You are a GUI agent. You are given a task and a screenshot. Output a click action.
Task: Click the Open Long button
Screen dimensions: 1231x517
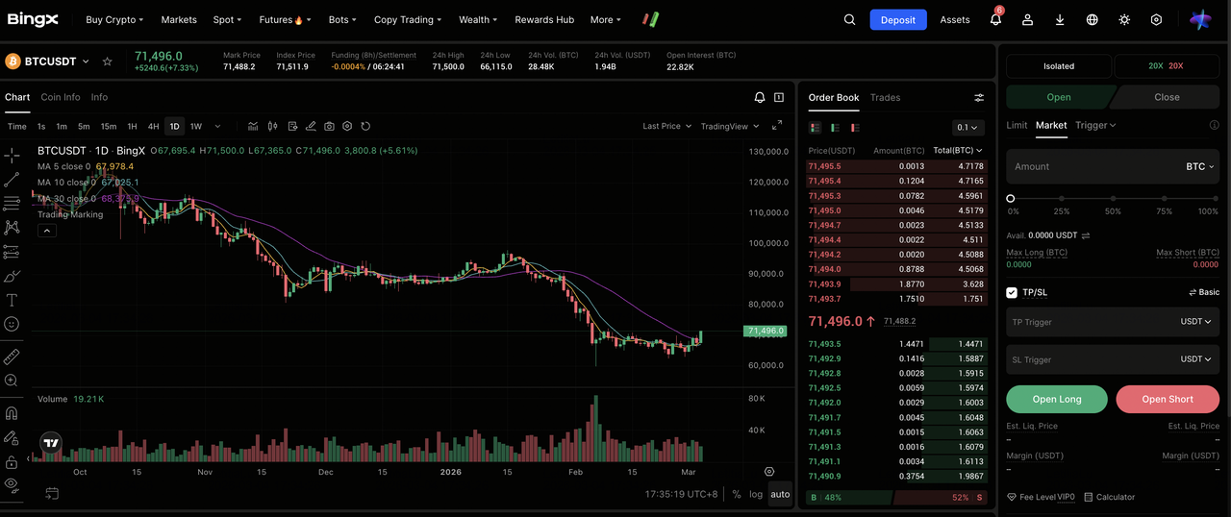click(x=1057, y=399)
